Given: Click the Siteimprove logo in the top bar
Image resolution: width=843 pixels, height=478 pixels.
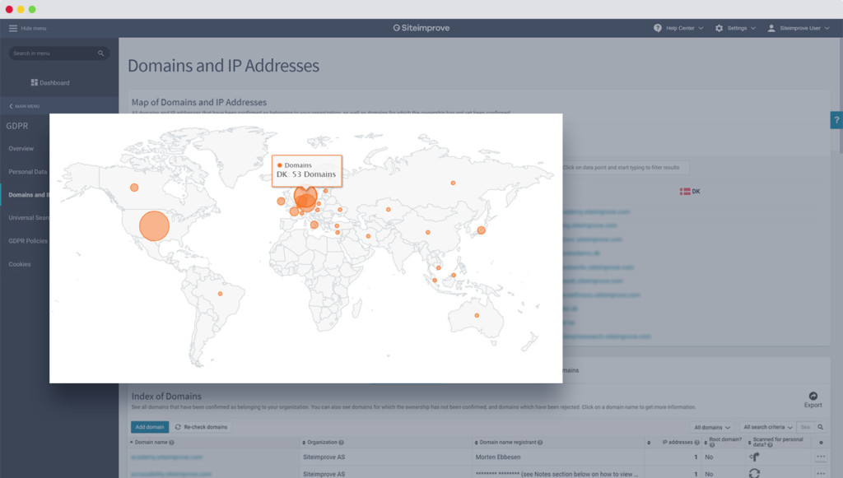Looking at the screenshot, I should click(421, 27).
